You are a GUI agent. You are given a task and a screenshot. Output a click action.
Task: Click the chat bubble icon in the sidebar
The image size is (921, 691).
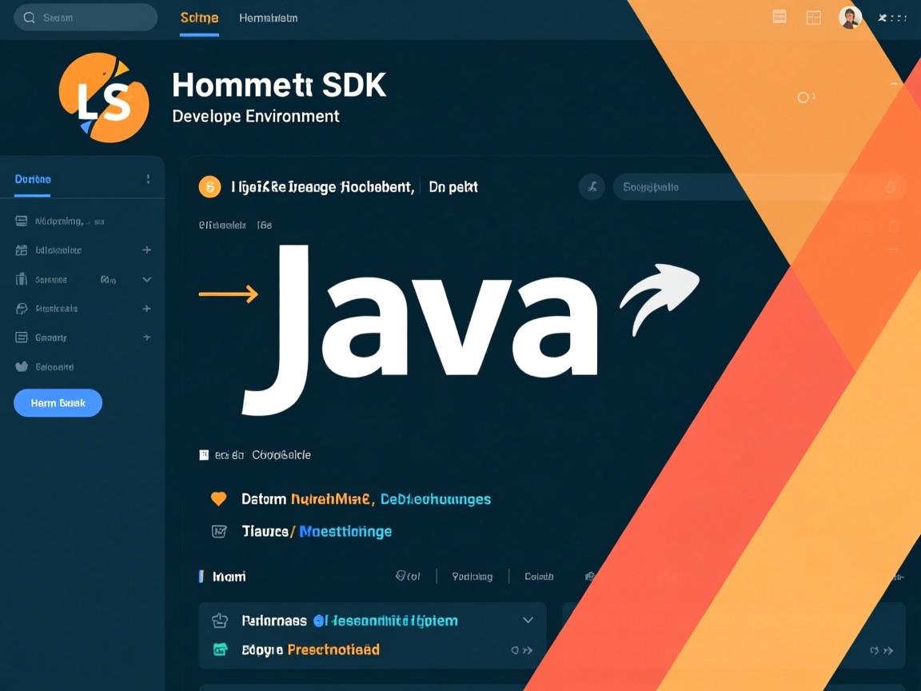[22, 308]
